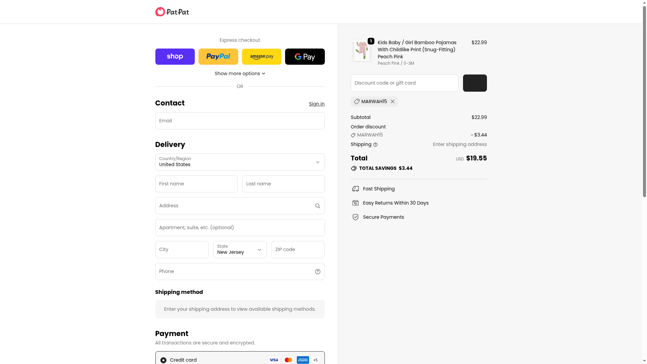Expand Show more options

point(240,73)
